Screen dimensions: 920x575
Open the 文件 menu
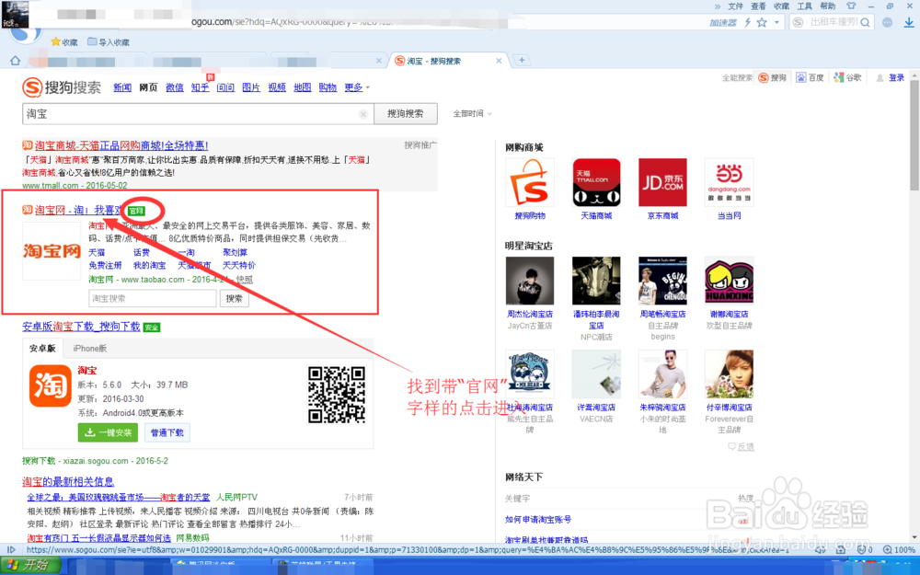pyautogui.click(x=736, y=6)
